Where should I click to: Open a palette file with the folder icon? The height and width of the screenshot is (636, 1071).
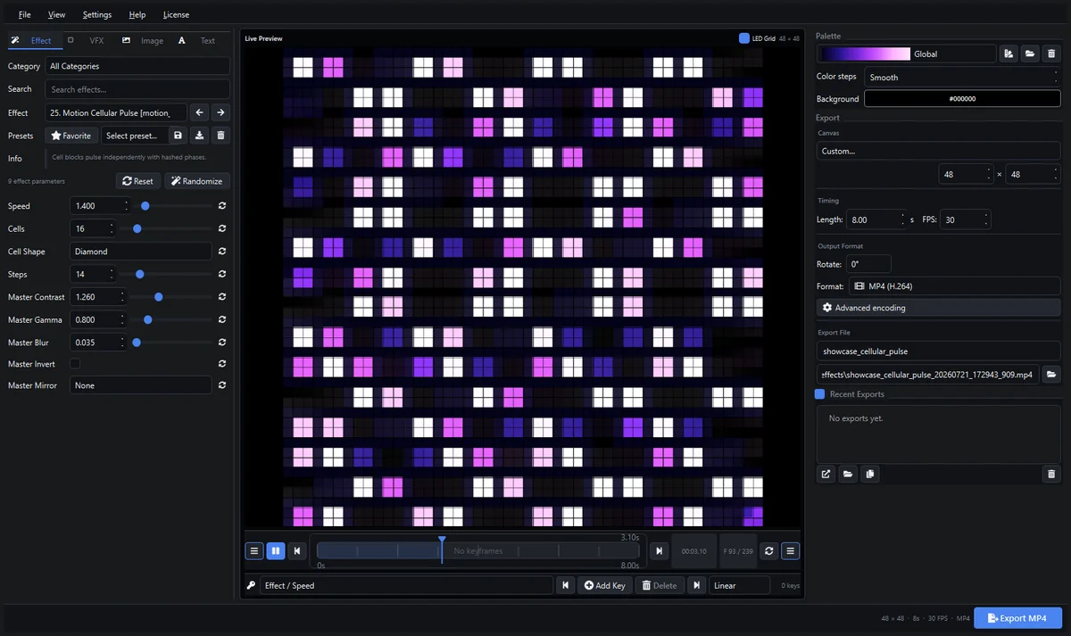point(1030,54)
